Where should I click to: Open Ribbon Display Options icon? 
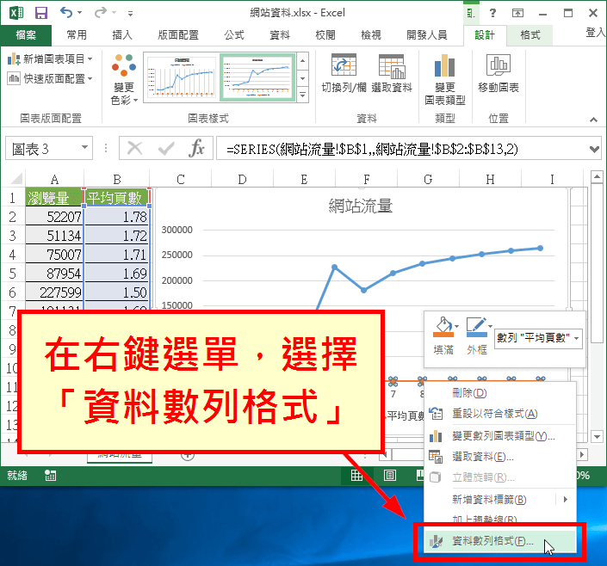[517, 13]
